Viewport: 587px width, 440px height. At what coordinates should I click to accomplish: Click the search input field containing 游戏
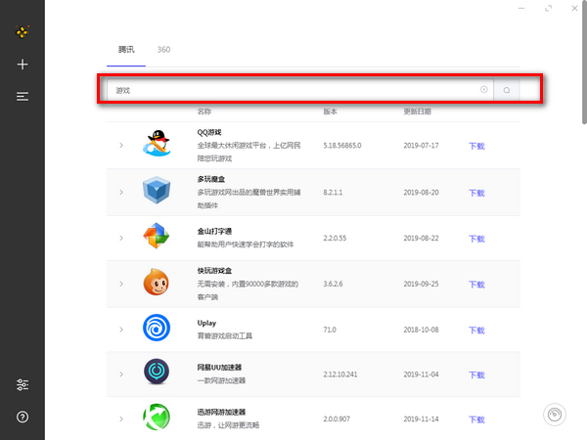pyautogui.click(x=293, y=90)
